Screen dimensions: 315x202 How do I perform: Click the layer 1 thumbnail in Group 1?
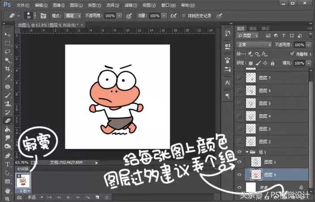pos(256,162)
